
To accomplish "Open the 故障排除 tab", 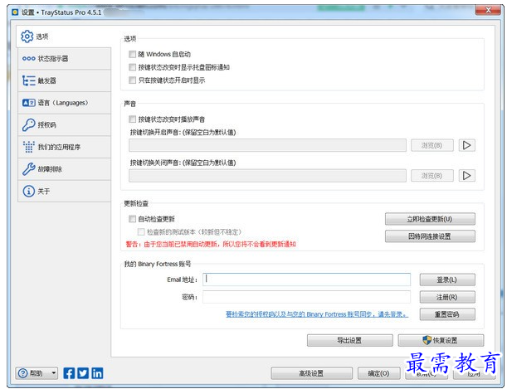I will pyautogui.click(x=64, y=169).
